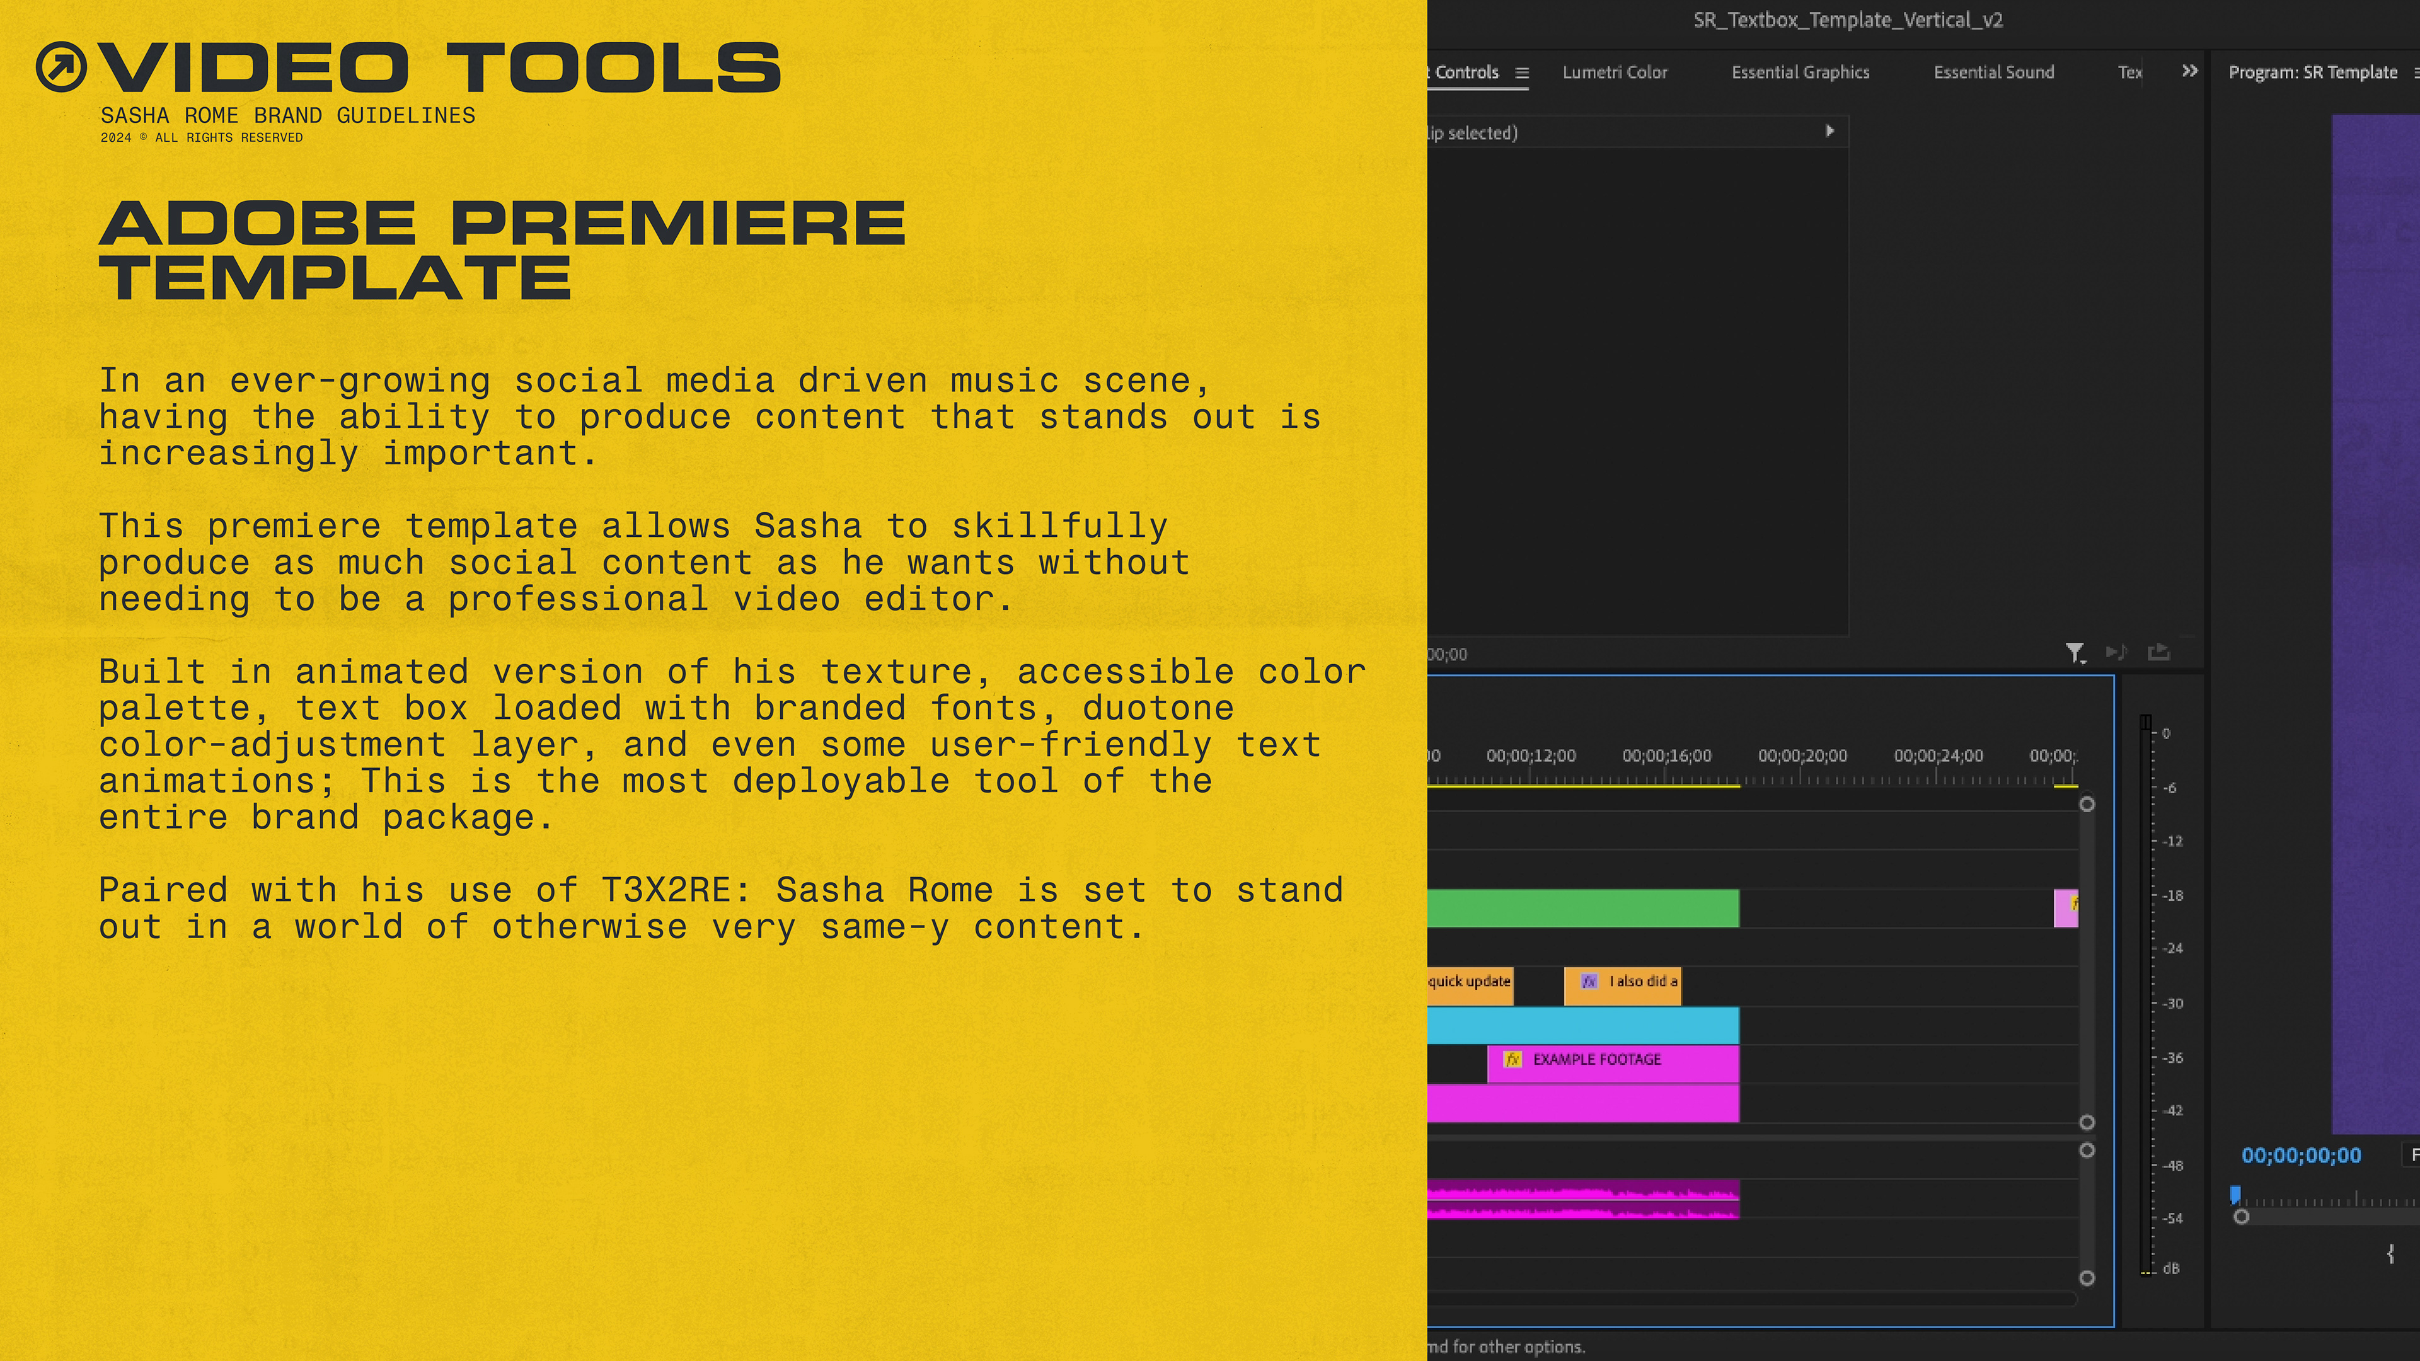
Task: Click the Mark In brace icon in Program monitor
Action: coord(2390,1253)
